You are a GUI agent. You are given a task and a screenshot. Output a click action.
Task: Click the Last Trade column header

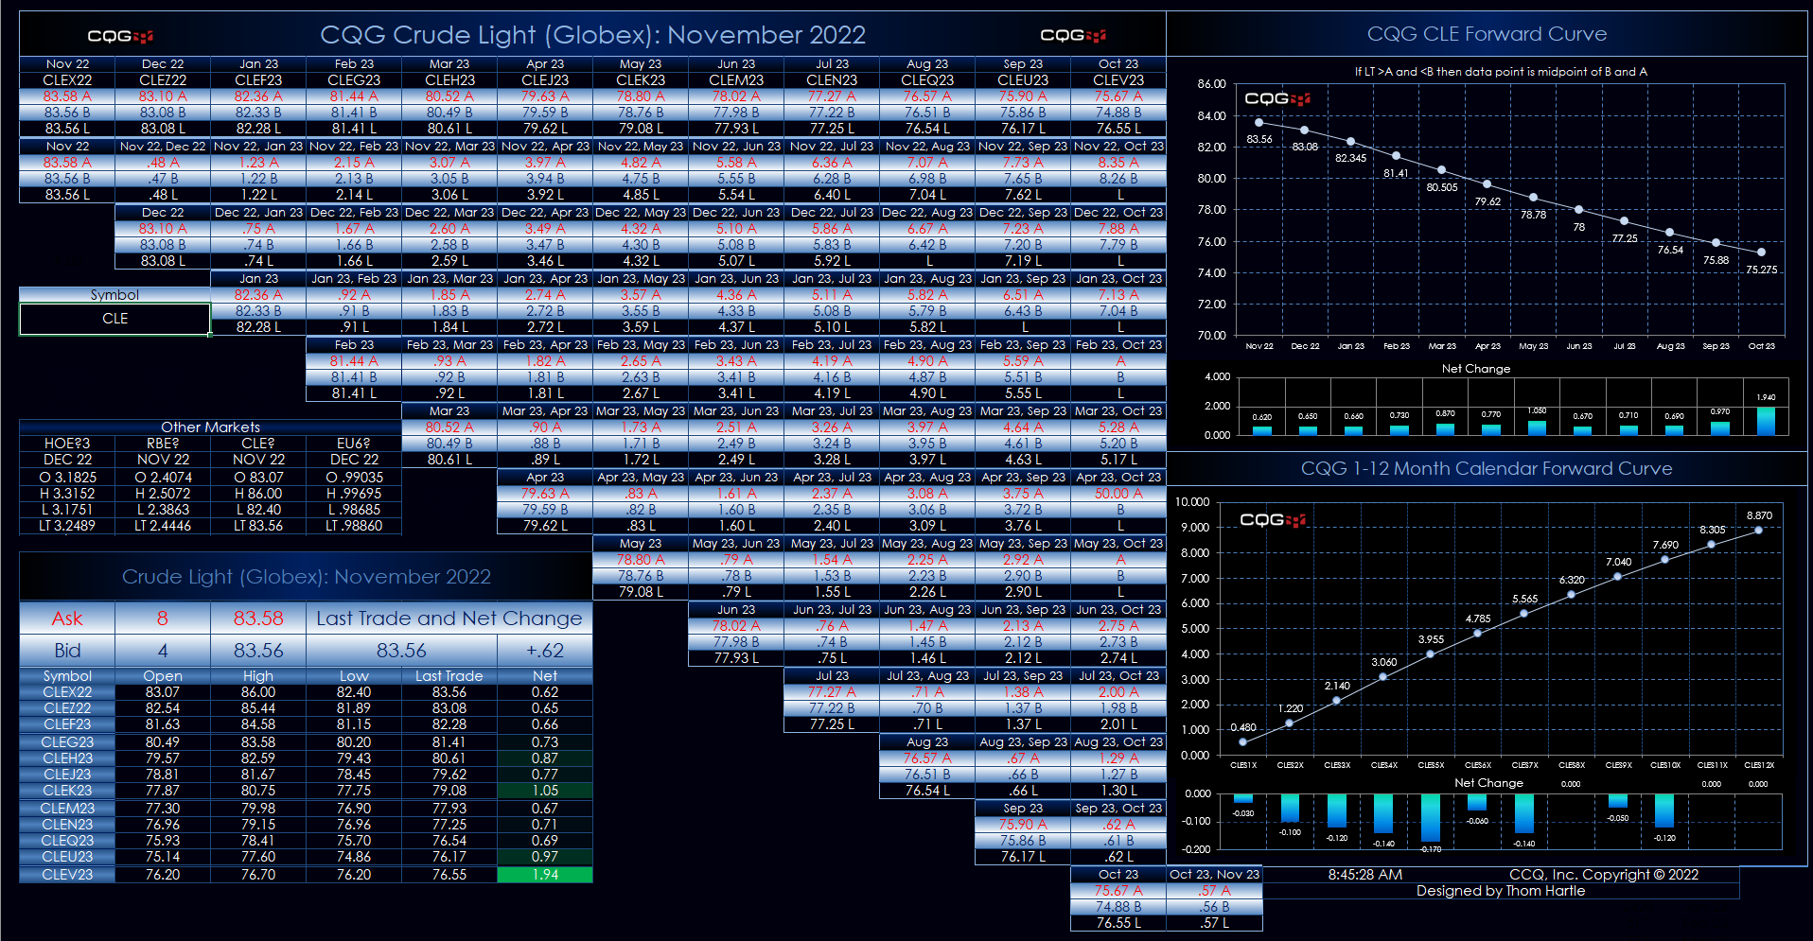coord(449,676)
